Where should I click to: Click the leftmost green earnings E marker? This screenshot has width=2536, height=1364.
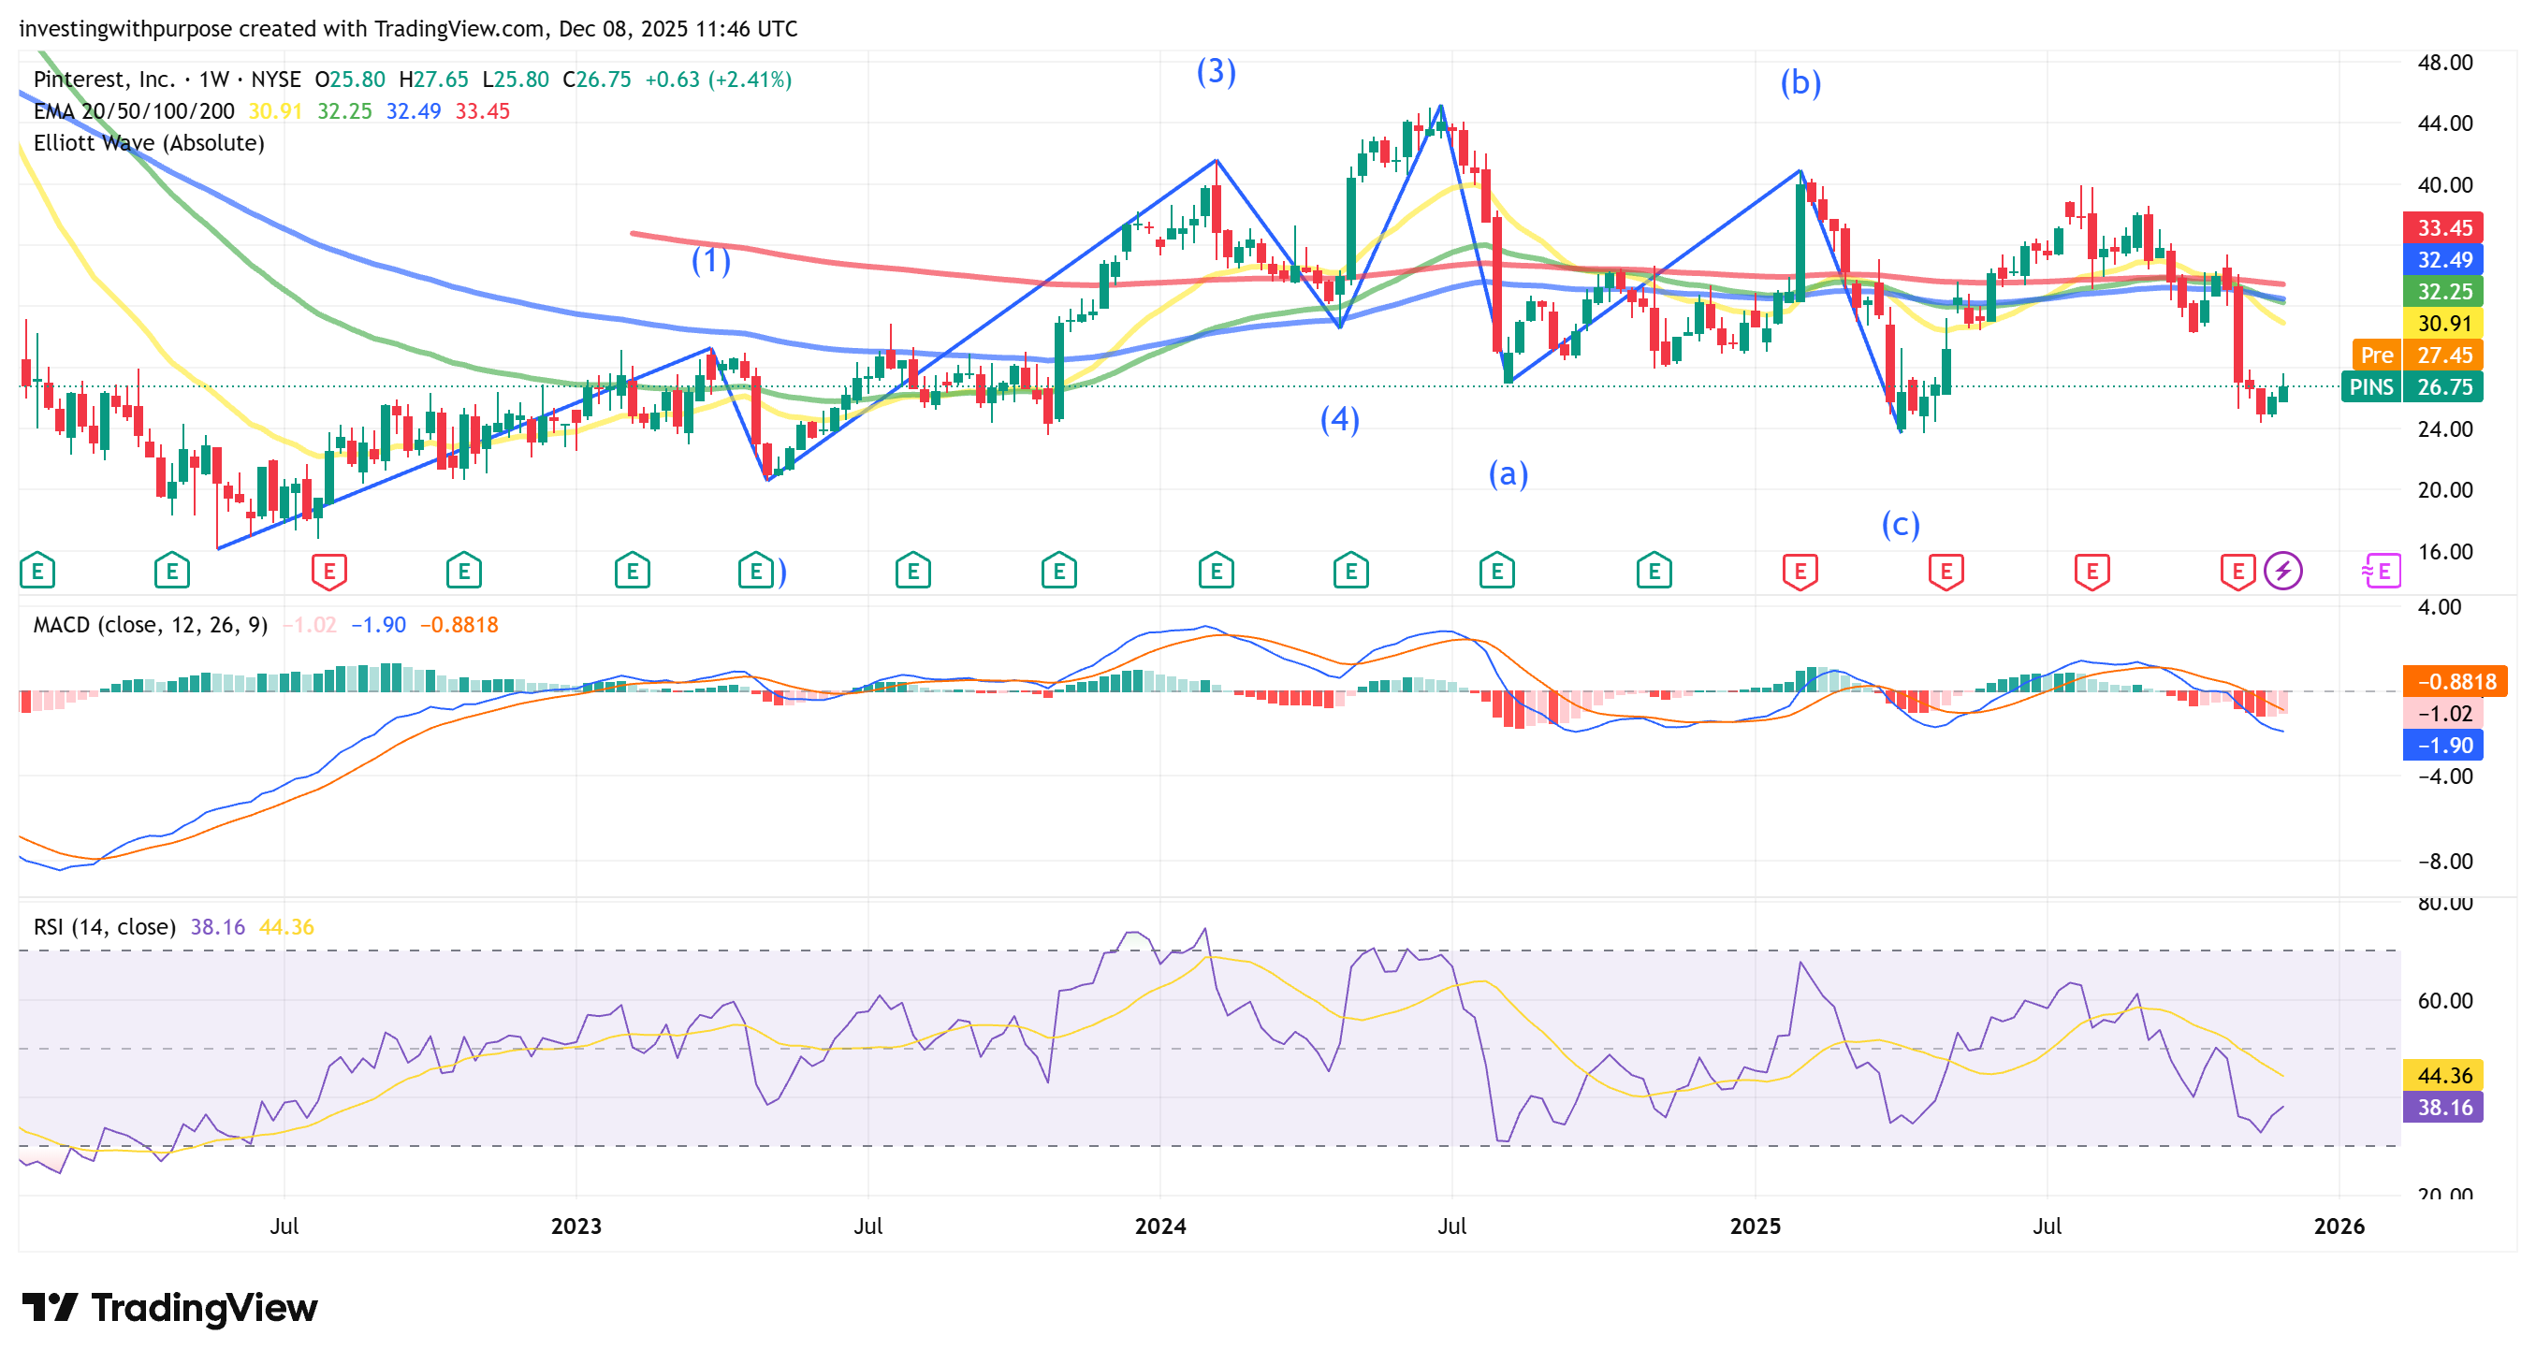point(37,571)
